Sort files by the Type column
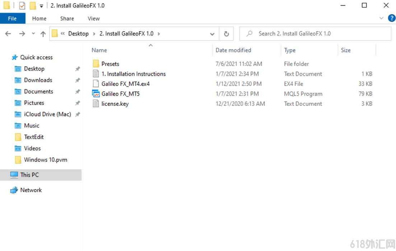The image size is (396, 251). 290,50
